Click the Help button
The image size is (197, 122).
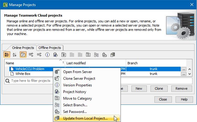[x=182, y=99]
